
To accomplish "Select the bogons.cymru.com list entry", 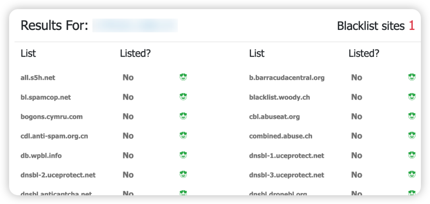I will coord(51,117).
